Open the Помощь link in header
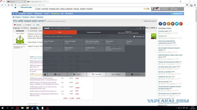This screenshot has width=197, height=110. click(x=76, y=9)
